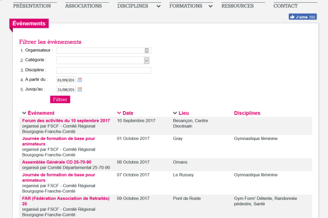Click the Filtrer button
328x218 pixels.
tap(60, 100)
